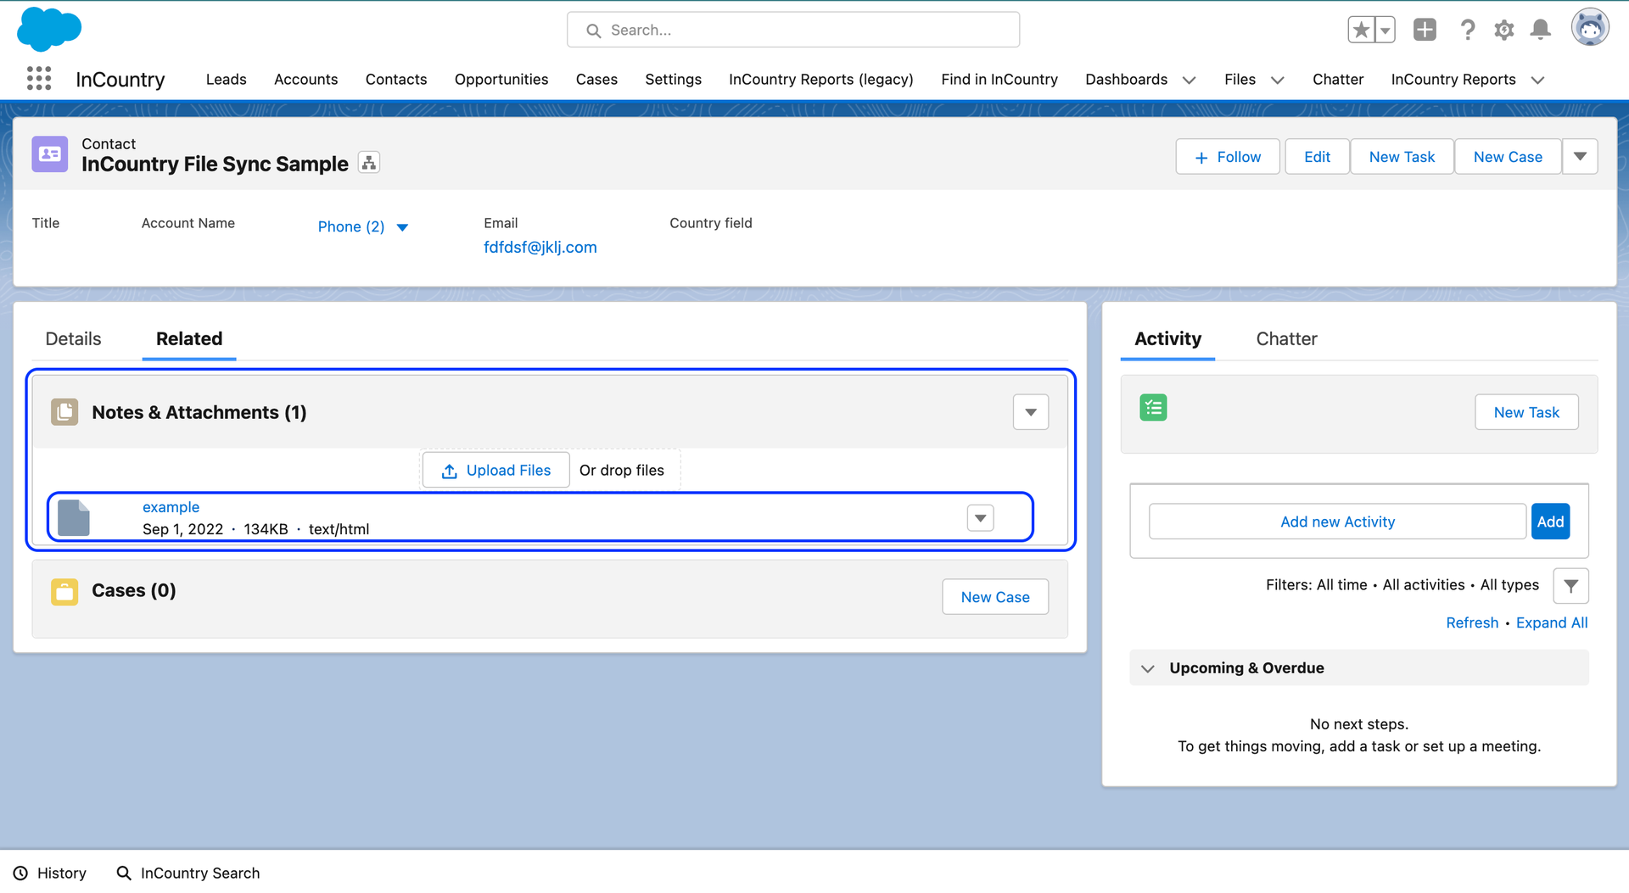The image size is (1629, 893).
Task: Go to the Cases nav tab
Action: coord(596,80)
